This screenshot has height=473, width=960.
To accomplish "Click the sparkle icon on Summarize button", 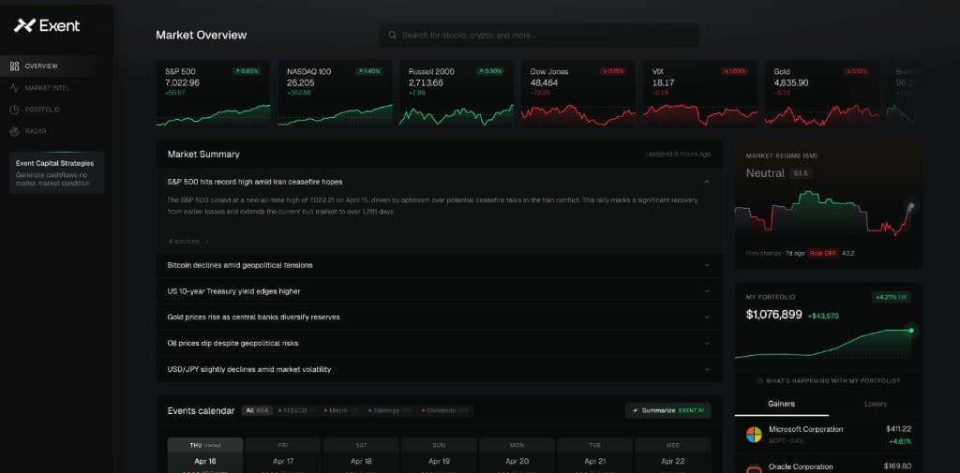I will pos(636,410).
